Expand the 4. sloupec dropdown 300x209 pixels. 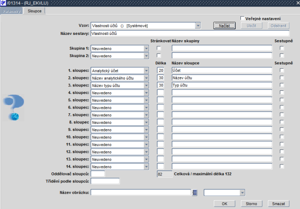(x=146, y=93)
